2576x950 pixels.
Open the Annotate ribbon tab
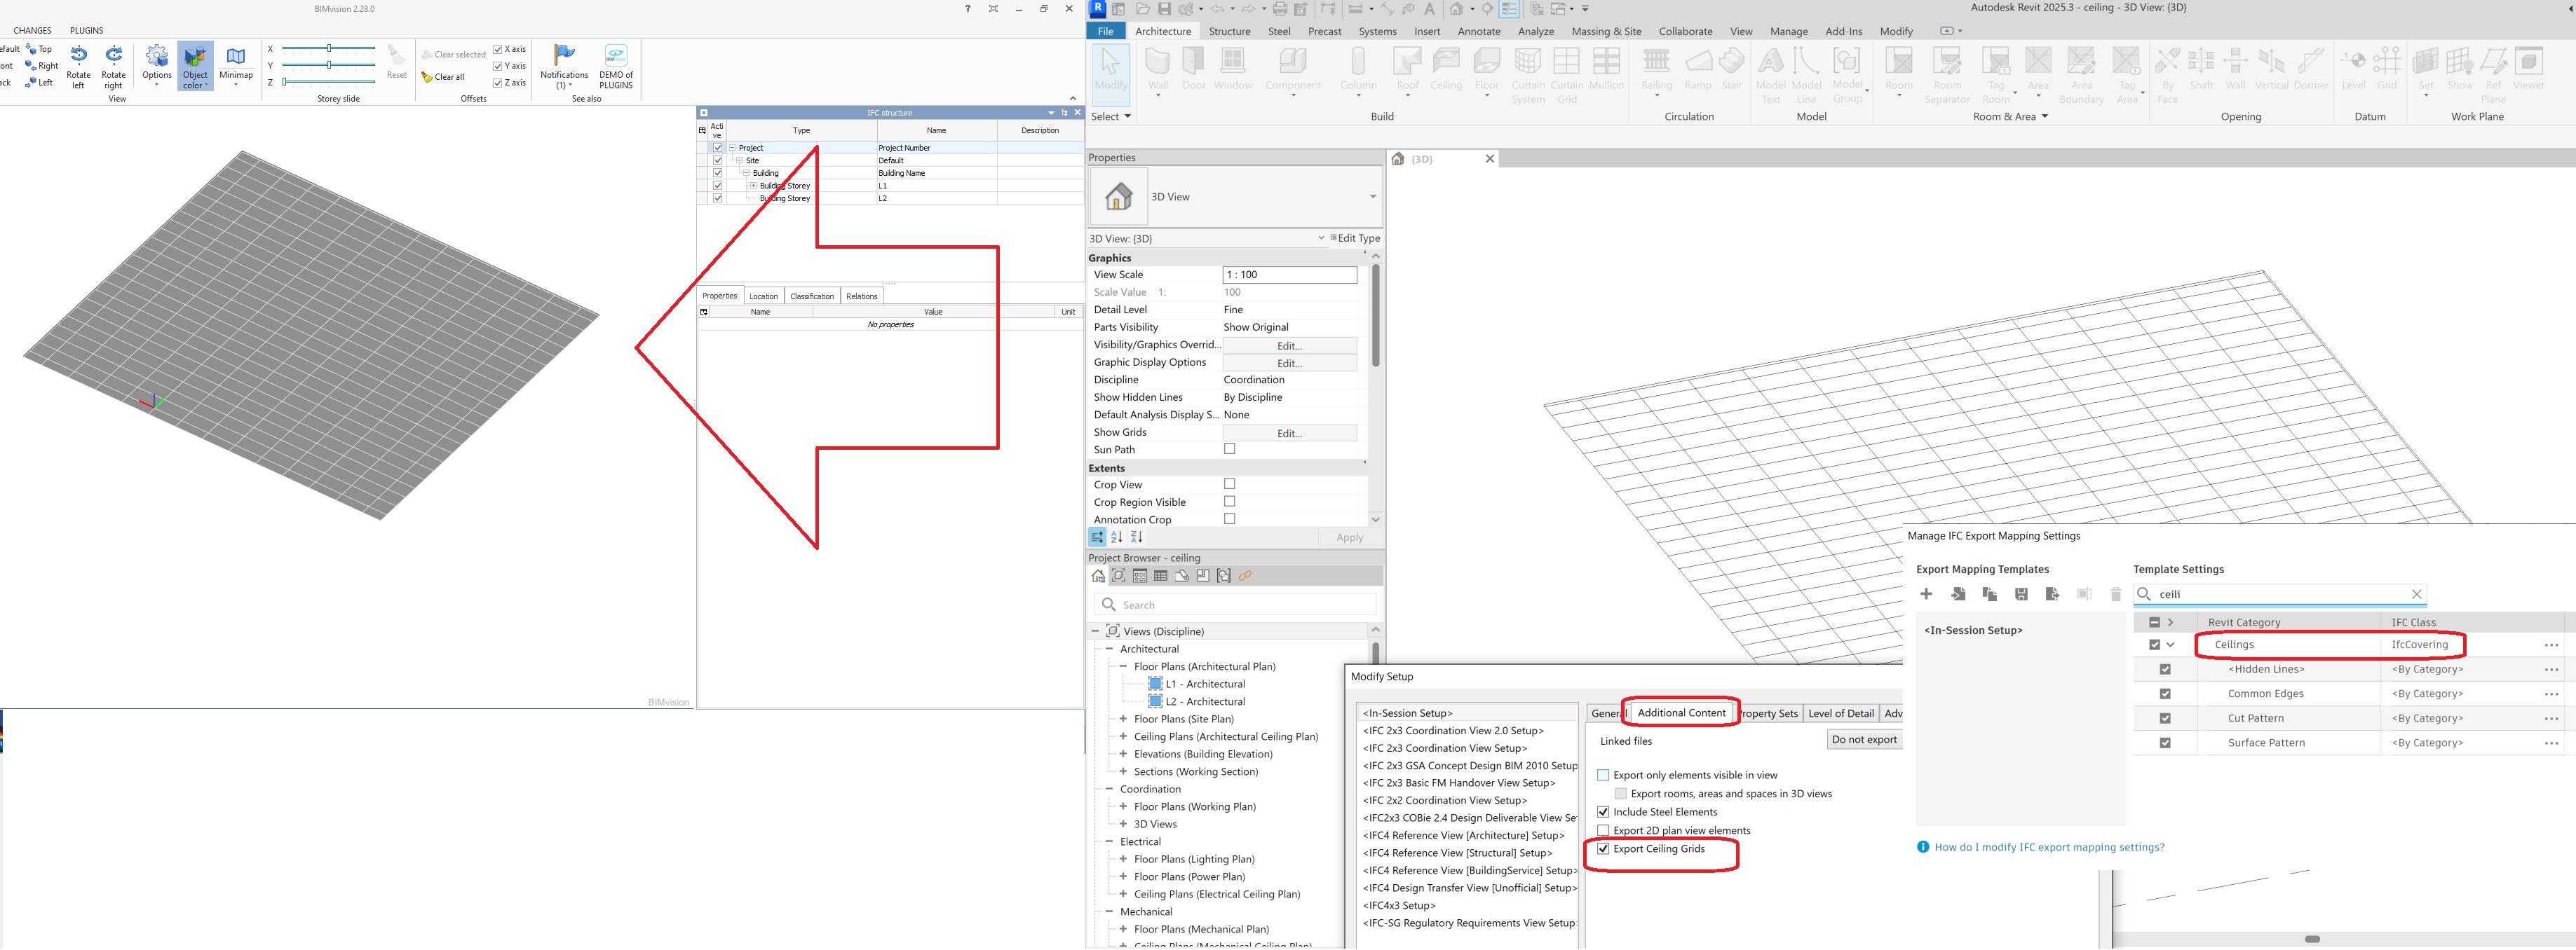click(1478, 31)
